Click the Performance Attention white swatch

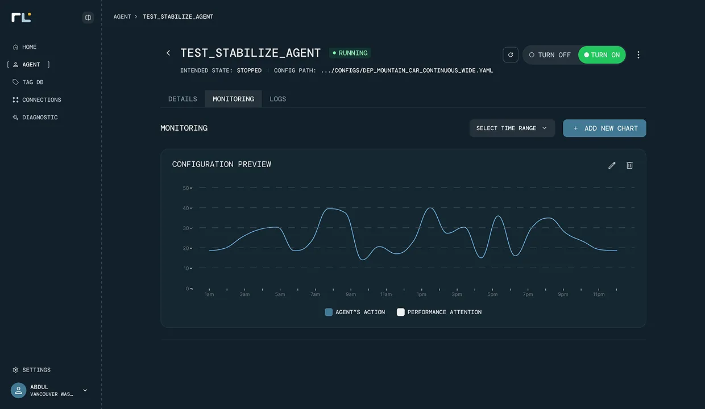click(x=401, y=312)
